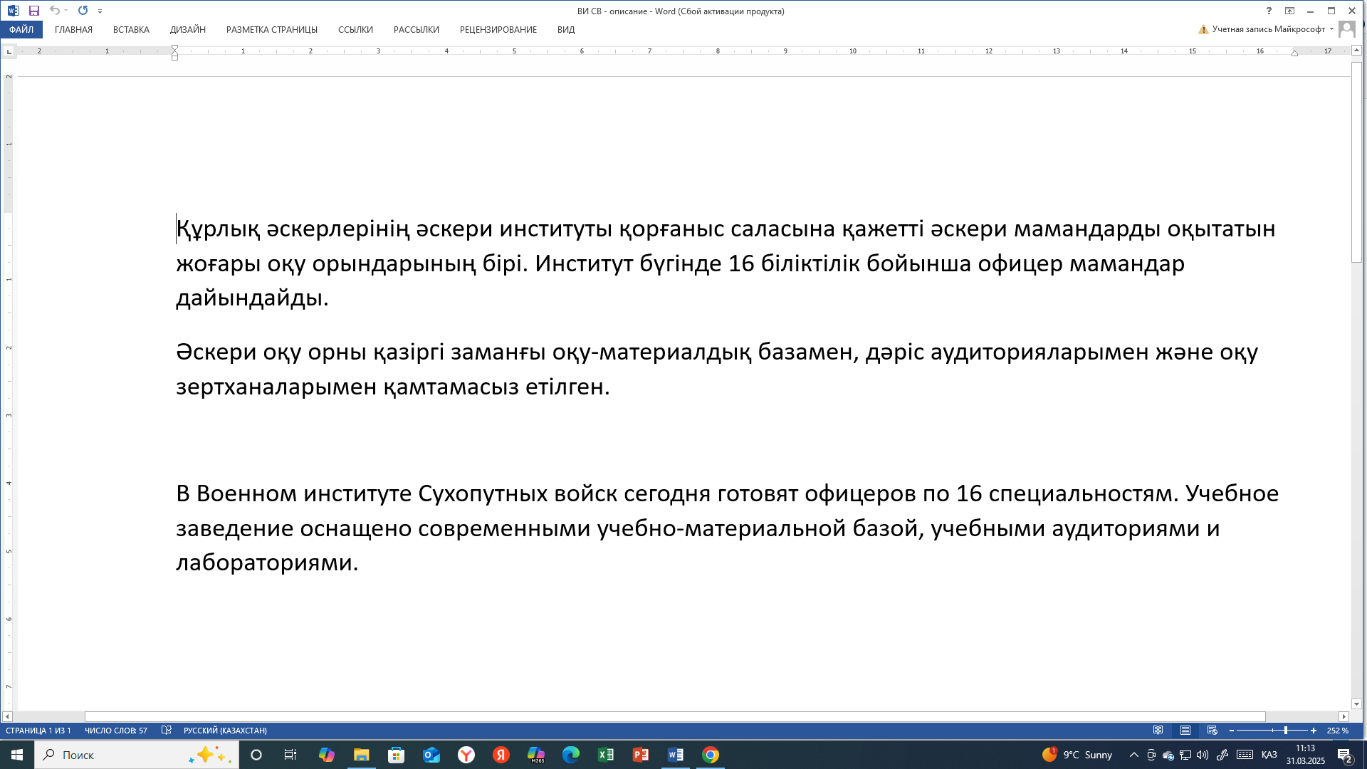Screen dimensions: 1367x769
Task: Click the Word application icon in title bar
Action: (13, 11)
